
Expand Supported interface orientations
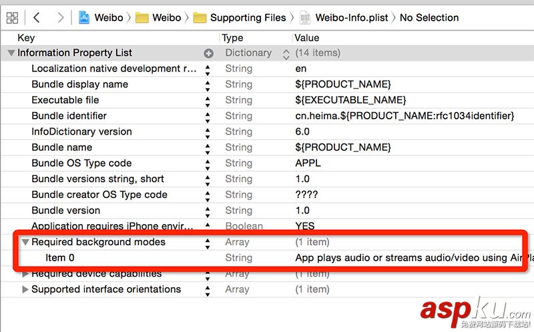pyautogui.click(x=25, y=289)
